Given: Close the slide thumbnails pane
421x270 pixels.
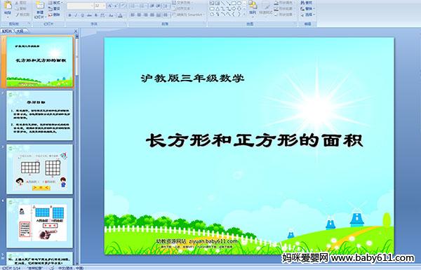Looking at the screenshot, I should [x=76, y=31].
